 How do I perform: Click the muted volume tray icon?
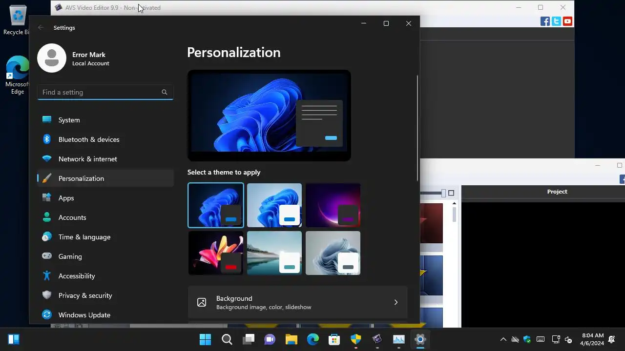pos(568,339)
